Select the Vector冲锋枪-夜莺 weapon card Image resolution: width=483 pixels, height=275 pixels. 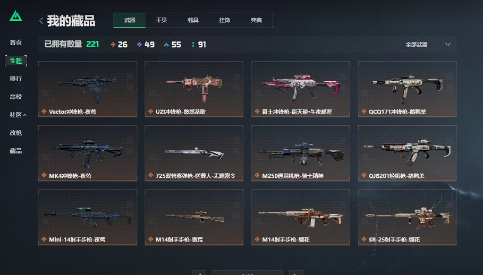88,89
